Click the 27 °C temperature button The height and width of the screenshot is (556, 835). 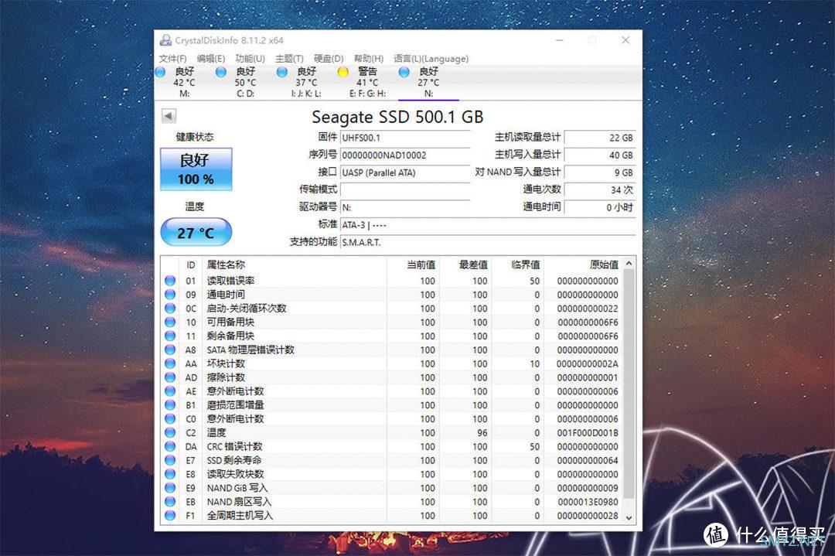[196, 233]
